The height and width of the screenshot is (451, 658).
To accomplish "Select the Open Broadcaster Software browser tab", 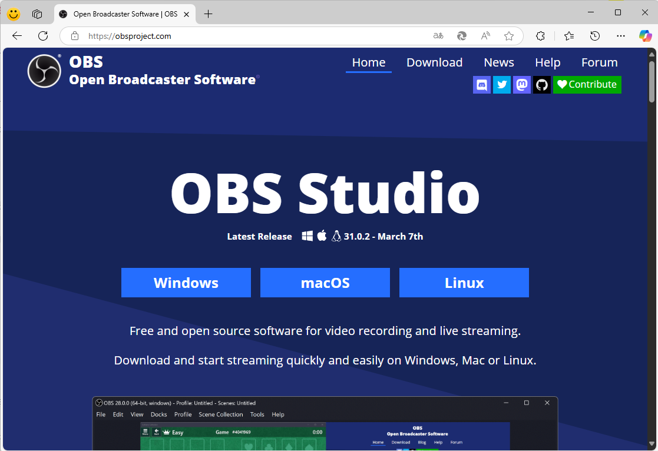I will [125, 14].
